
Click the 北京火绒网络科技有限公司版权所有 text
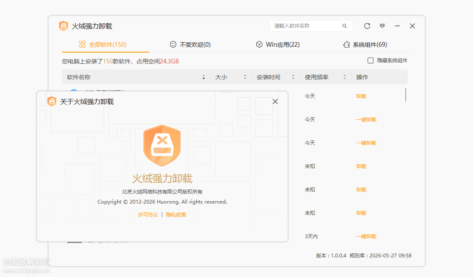(x=162, y=191)
